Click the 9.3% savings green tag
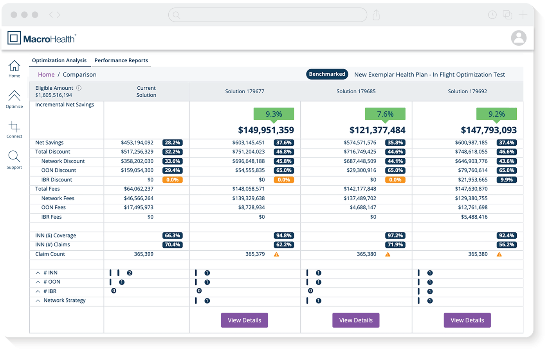The height and width of the screenshot is (353, 548). coord(274,114)
